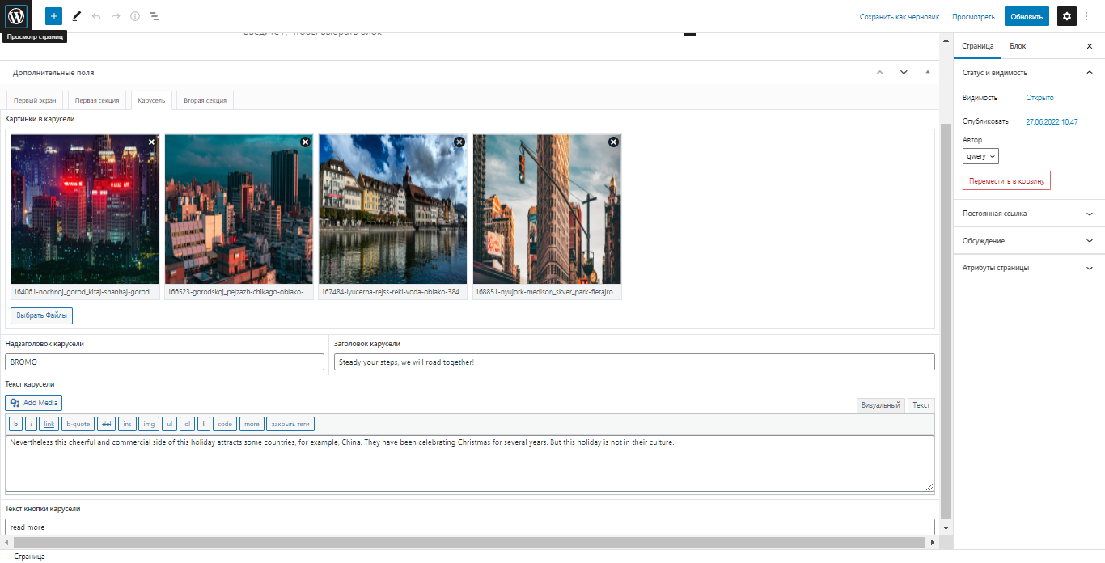This screenshot has height=563, width=1105.
Task: Click Переместить в корзину button
Action: point(1006,181)
